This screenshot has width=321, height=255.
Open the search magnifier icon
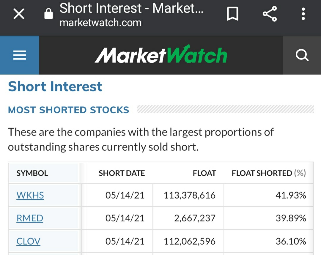click(x=302, y=55)
